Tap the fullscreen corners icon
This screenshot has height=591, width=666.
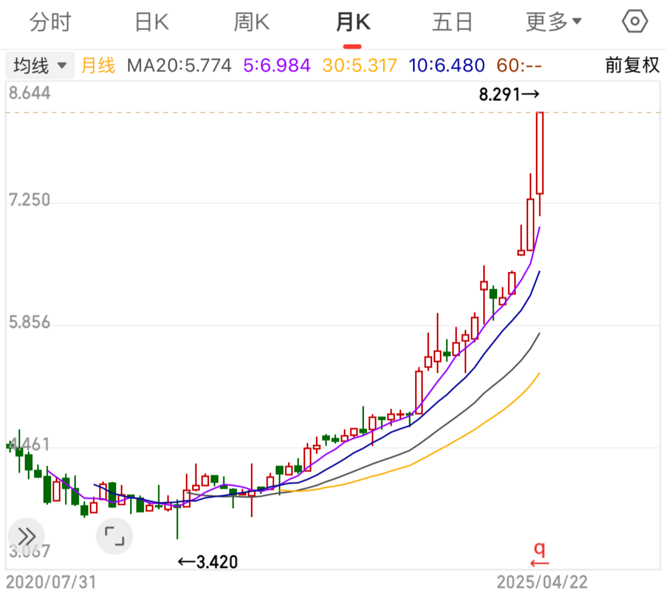tap(114, 536)
